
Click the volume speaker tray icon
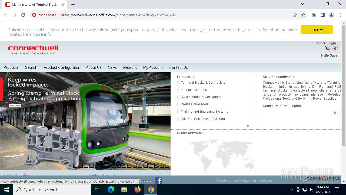pos(311,190)
